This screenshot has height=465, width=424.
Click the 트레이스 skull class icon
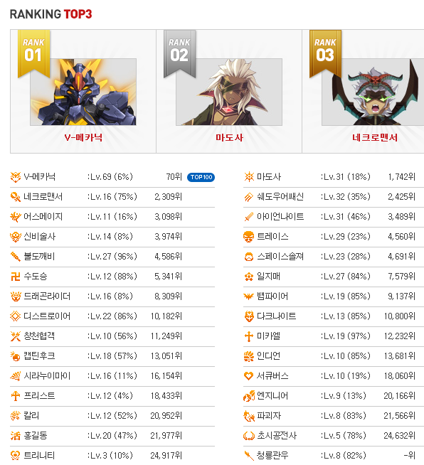point(249,237)
